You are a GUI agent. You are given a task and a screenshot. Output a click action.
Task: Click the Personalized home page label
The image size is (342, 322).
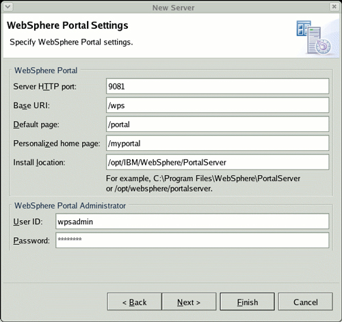[57, 144]
